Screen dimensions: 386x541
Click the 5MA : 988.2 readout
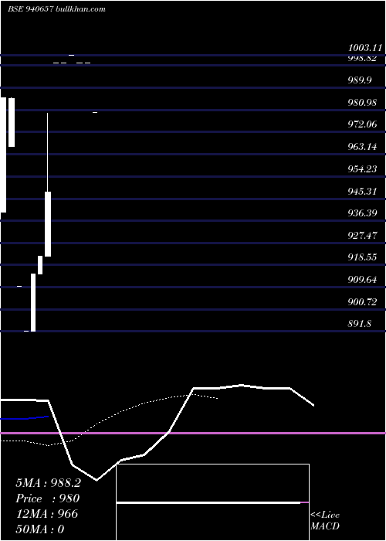coord(48,483)
